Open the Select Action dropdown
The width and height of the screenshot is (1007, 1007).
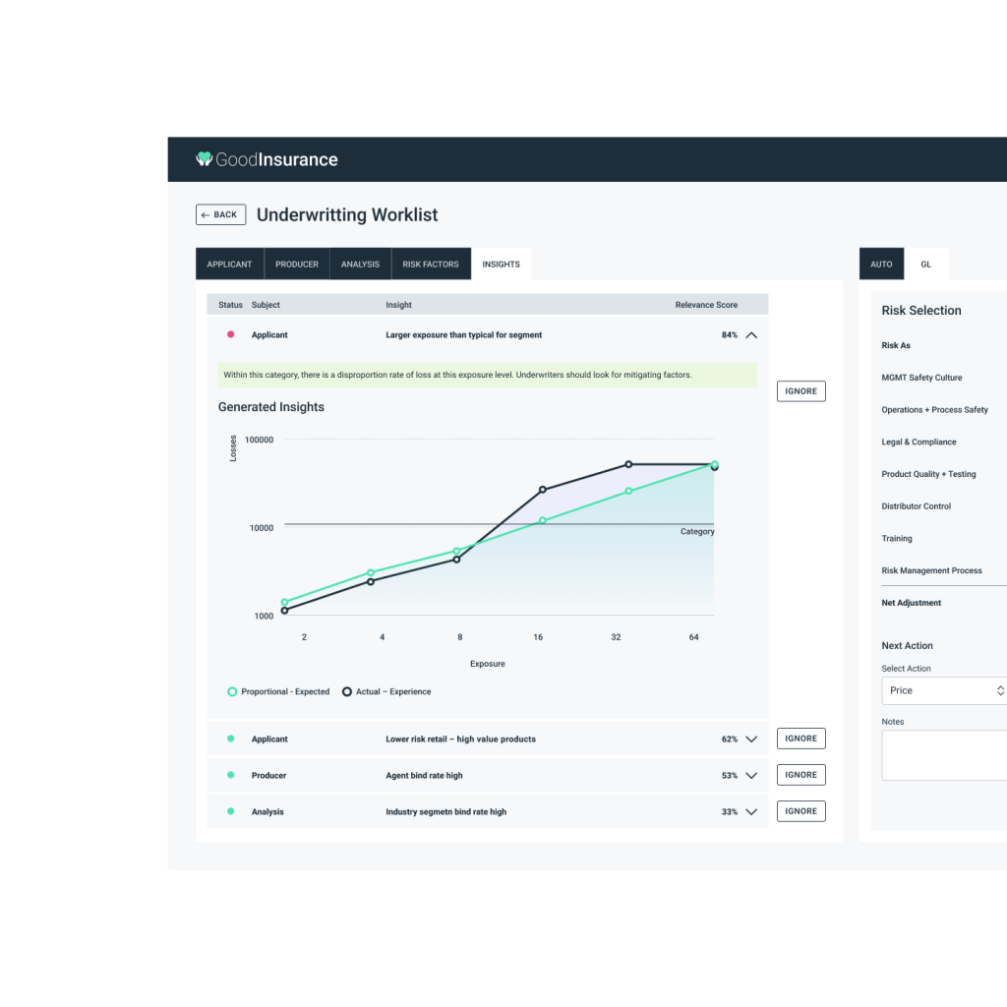click(944, 690)
